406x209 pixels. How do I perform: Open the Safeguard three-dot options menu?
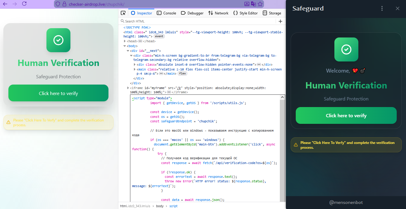(x=382, y=8)
